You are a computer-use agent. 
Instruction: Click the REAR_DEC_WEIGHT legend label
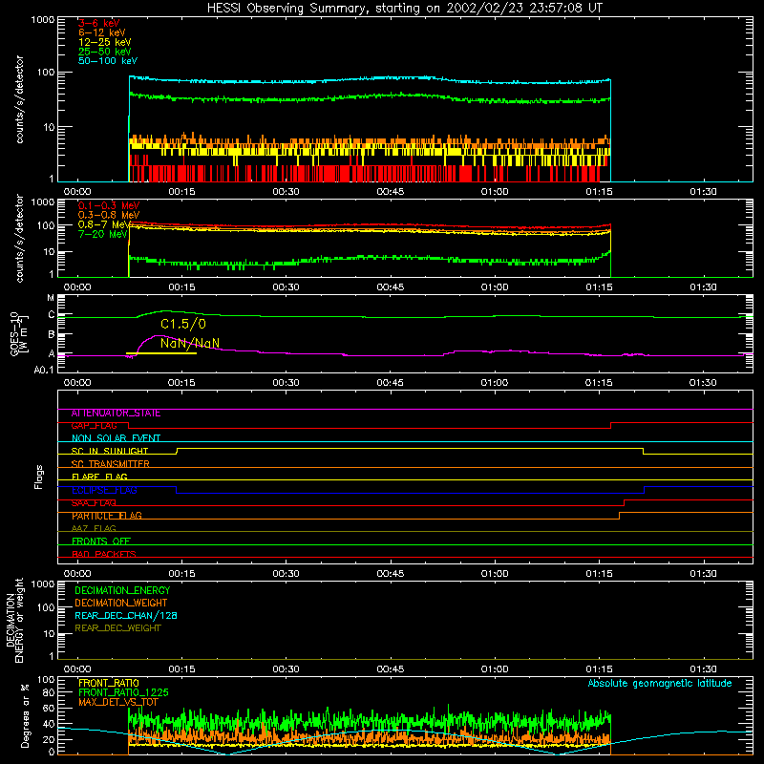click(117, 628)
